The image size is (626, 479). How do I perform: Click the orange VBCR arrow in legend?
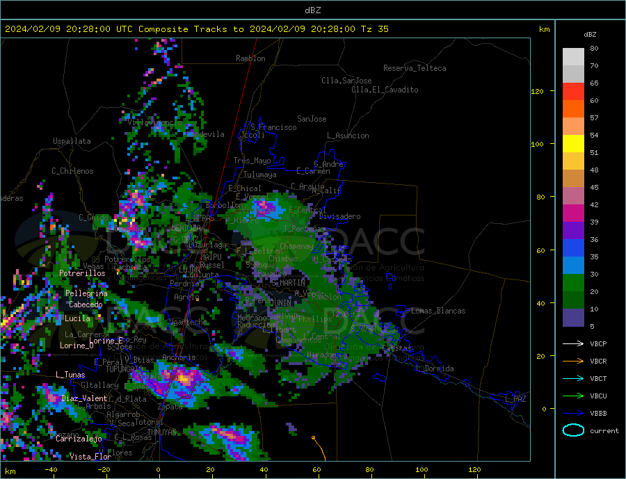(x=574, y=362)
